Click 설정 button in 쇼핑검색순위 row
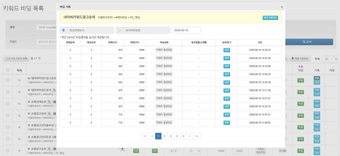The width and height of the screenshot is (340, 156). 317,106
